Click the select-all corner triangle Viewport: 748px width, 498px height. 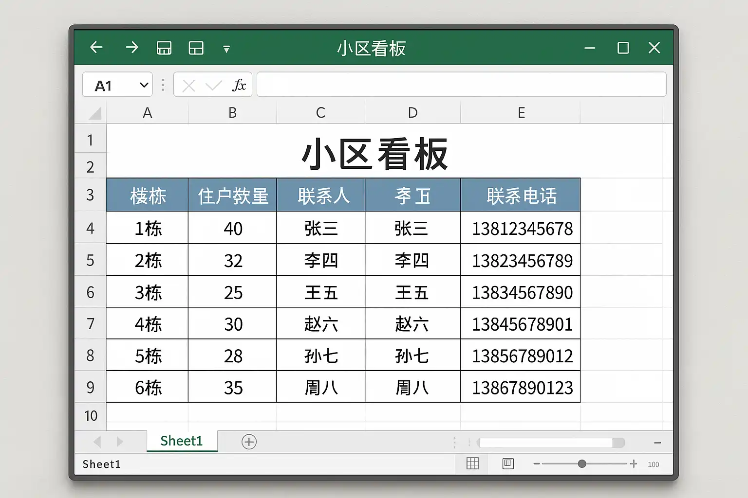[x=95, y=114]
